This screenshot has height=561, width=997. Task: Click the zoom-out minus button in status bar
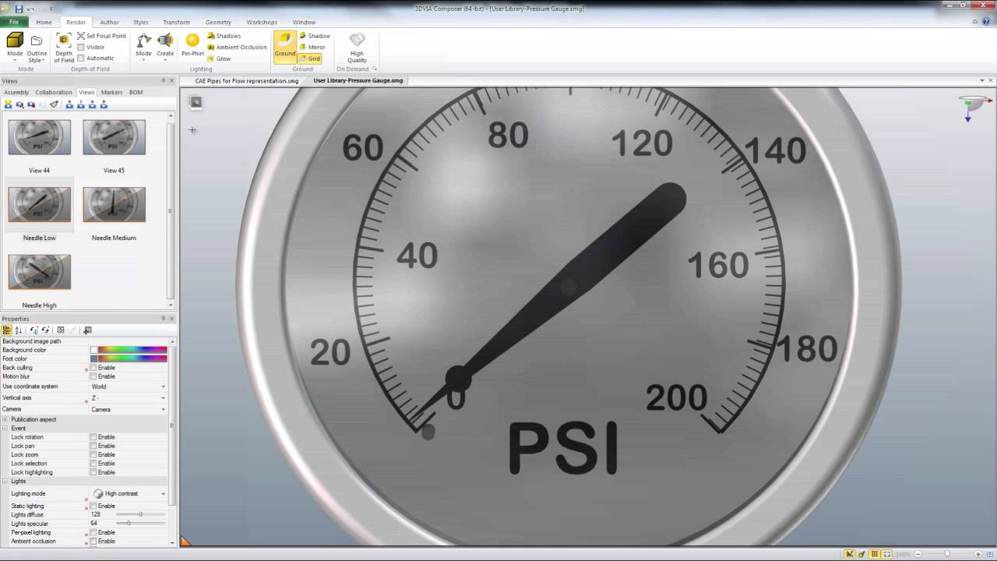(x=918, y=554)
